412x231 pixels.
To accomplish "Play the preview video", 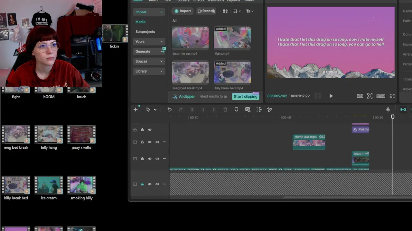I will click(331, 96).
